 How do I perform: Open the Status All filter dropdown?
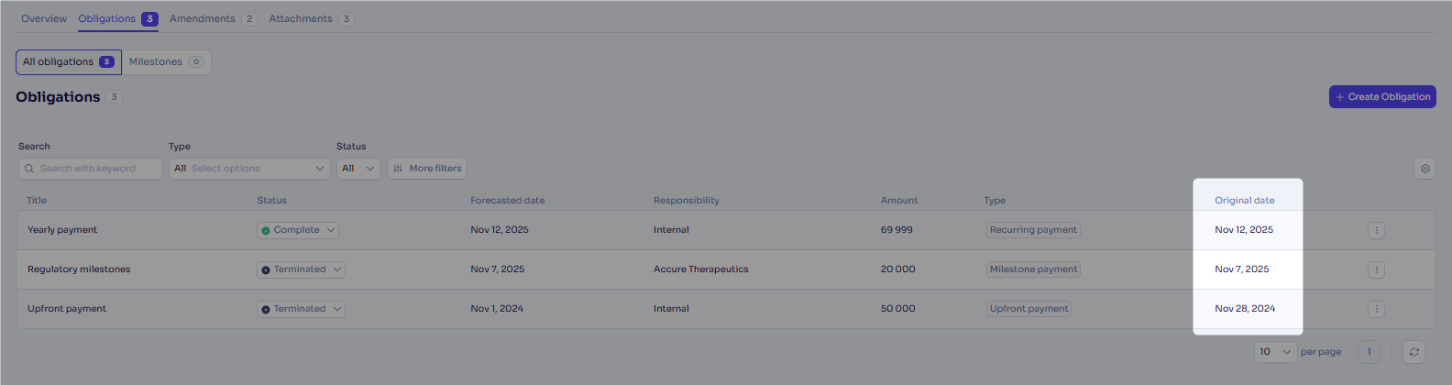[358, 169]
